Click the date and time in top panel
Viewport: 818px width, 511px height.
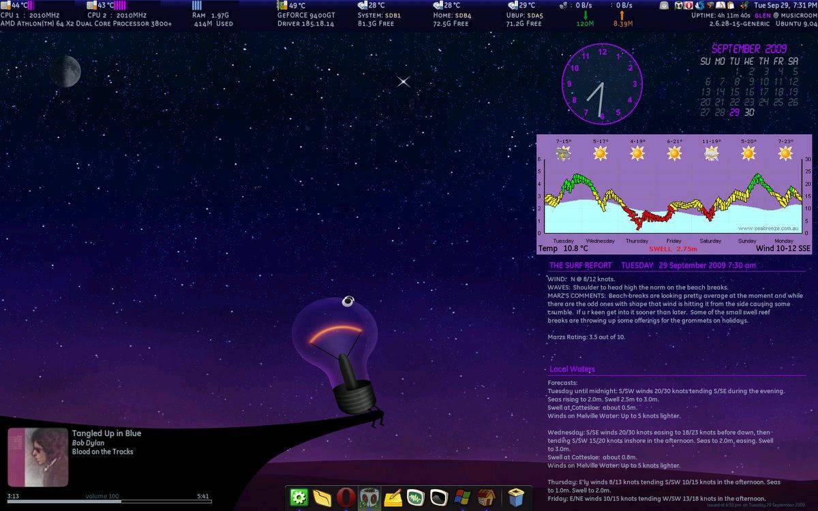[785, 5]
